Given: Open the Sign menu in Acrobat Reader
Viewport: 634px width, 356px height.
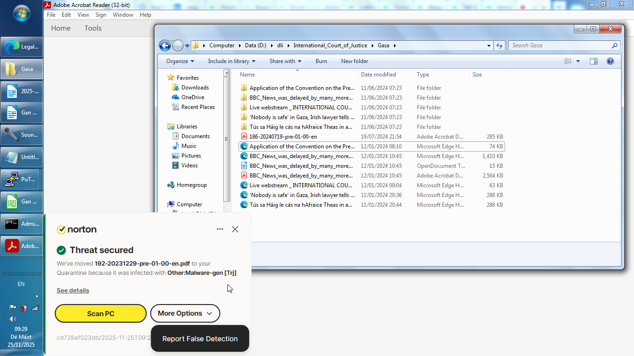Looking at the screenshot, I should tap(101, 15).
